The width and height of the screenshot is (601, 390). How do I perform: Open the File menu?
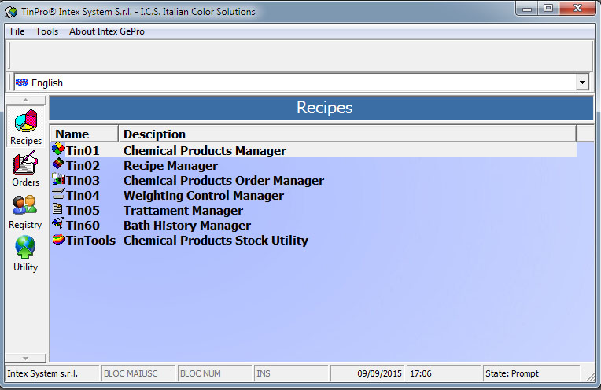(17, 31)
